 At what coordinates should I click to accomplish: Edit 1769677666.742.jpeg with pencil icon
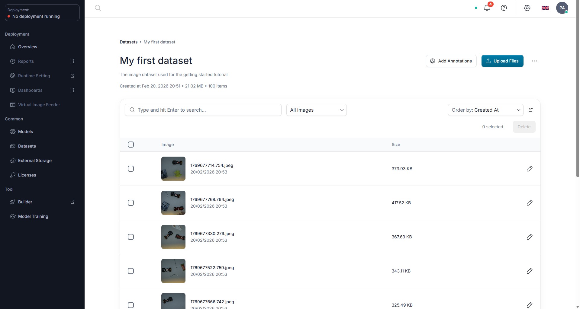point(530,305)
